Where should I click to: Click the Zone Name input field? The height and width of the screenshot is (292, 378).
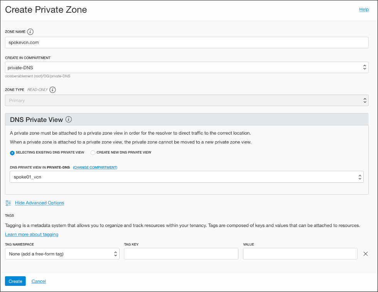coord(187,42)
